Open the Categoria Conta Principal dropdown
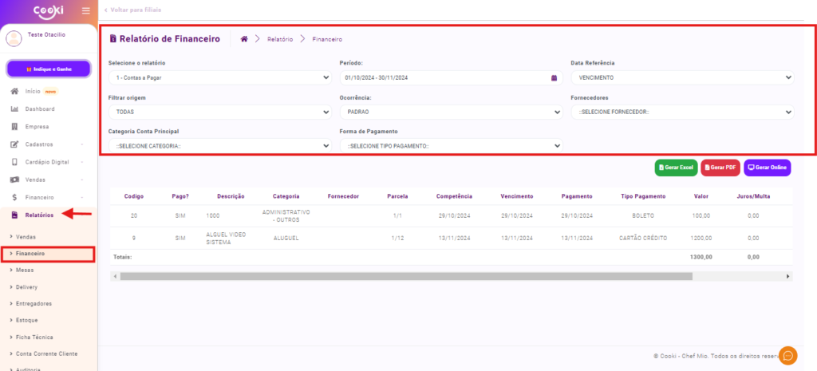 (219, 146)
